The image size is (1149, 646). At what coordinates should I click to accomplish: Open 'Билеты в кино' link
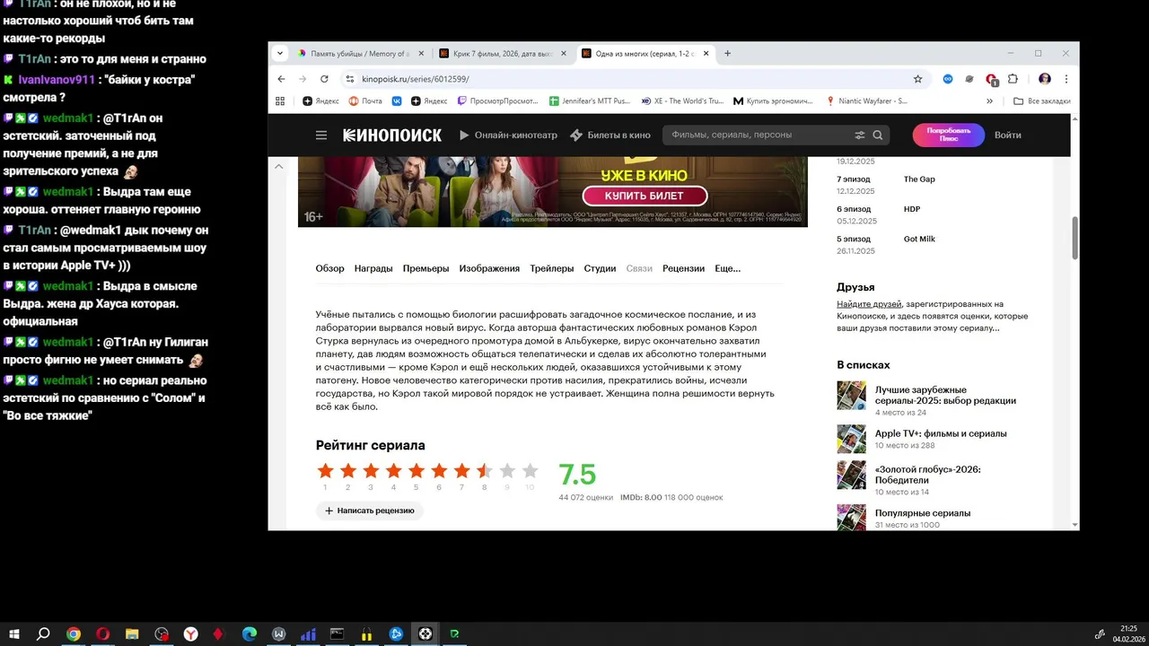point(610,135)
